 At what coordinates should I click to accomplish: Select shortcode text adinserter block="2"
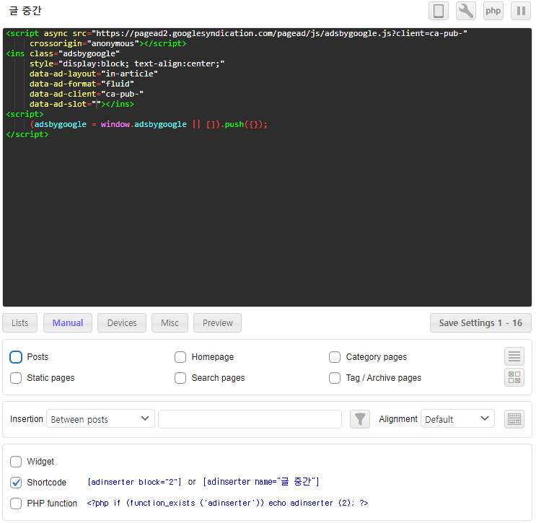coord(134,482)
